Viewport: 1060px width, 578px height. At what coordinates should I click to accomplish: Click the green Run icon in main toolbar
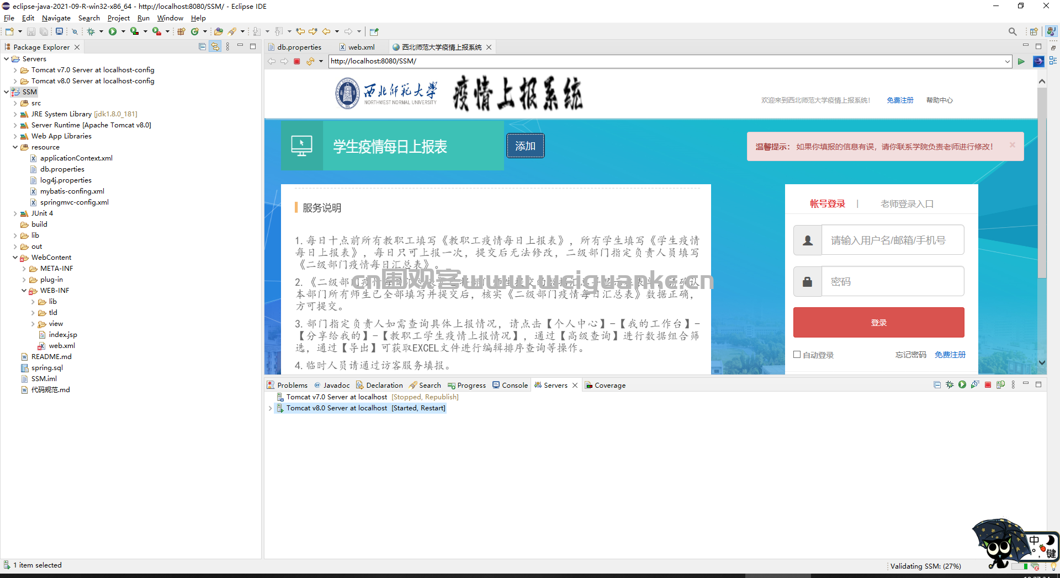[x=113, y=31]
